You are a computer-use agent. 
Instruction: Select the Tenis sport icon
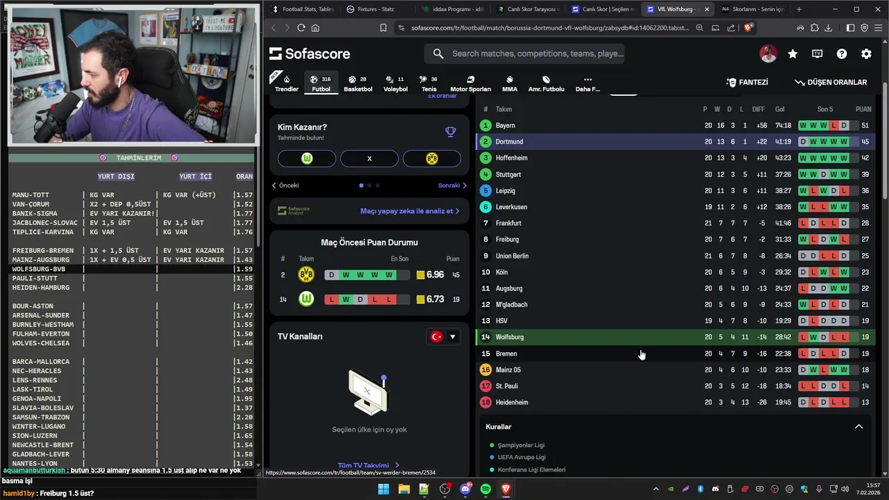[x=429, y=83]
